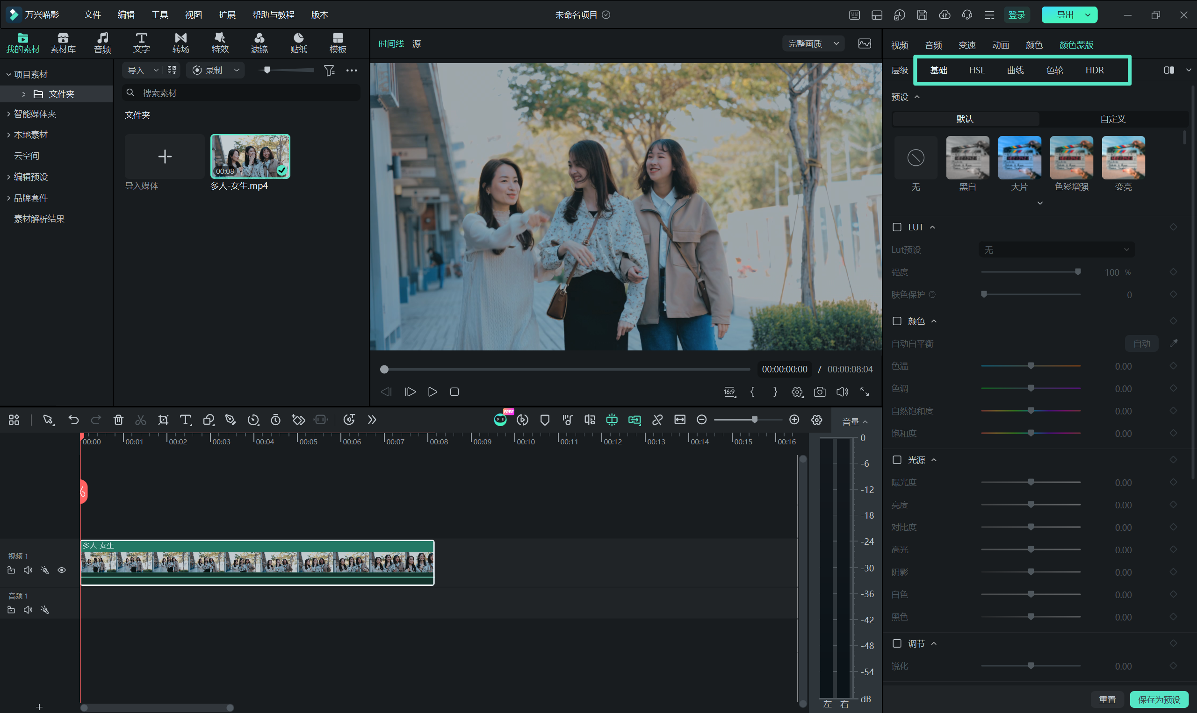Click the 重置 button
Viewport: 1197px width, 713px height.
(x=1107, y=699)
